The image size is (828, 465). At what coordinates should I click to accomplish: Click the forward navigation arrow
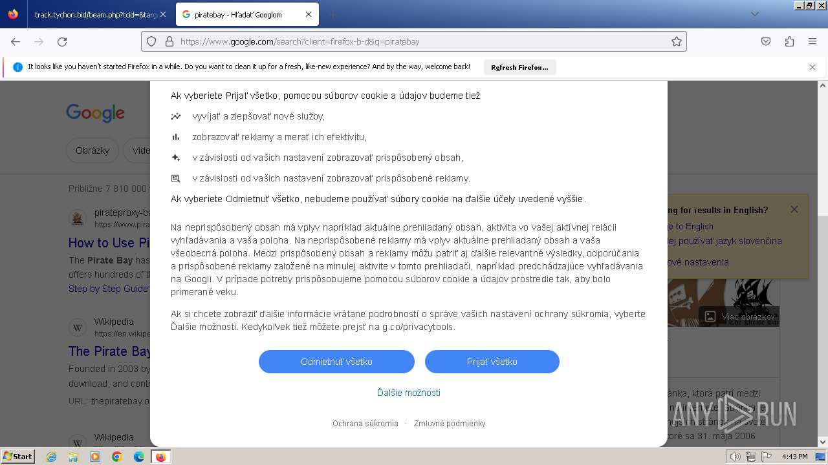tap(39, 41)
